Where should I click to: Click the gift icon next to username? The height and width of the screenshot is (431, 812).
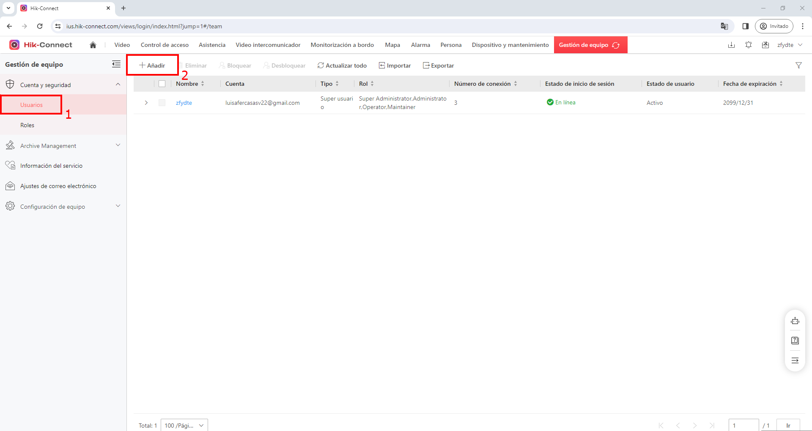tap(765, 45)
